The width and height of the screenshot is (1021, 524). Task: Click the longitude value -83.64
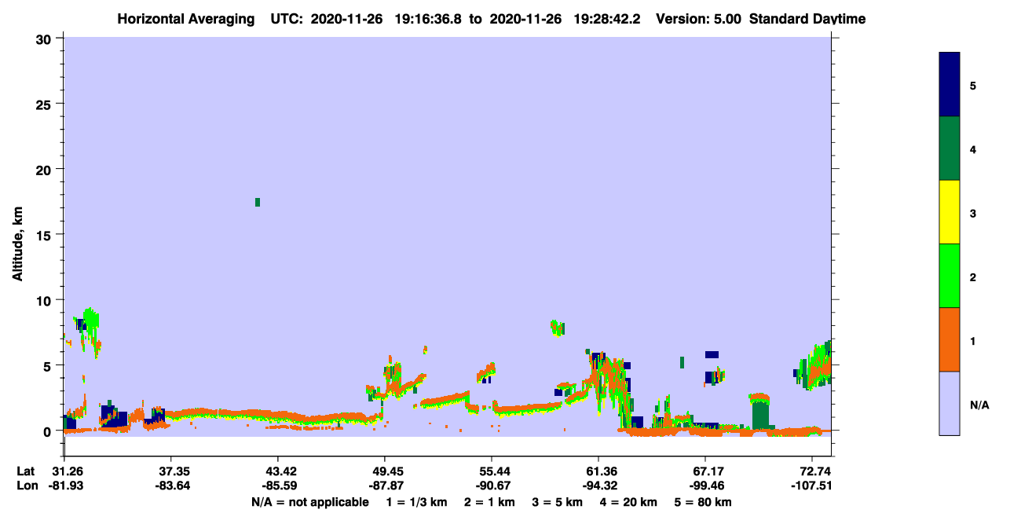pos(171,486)
